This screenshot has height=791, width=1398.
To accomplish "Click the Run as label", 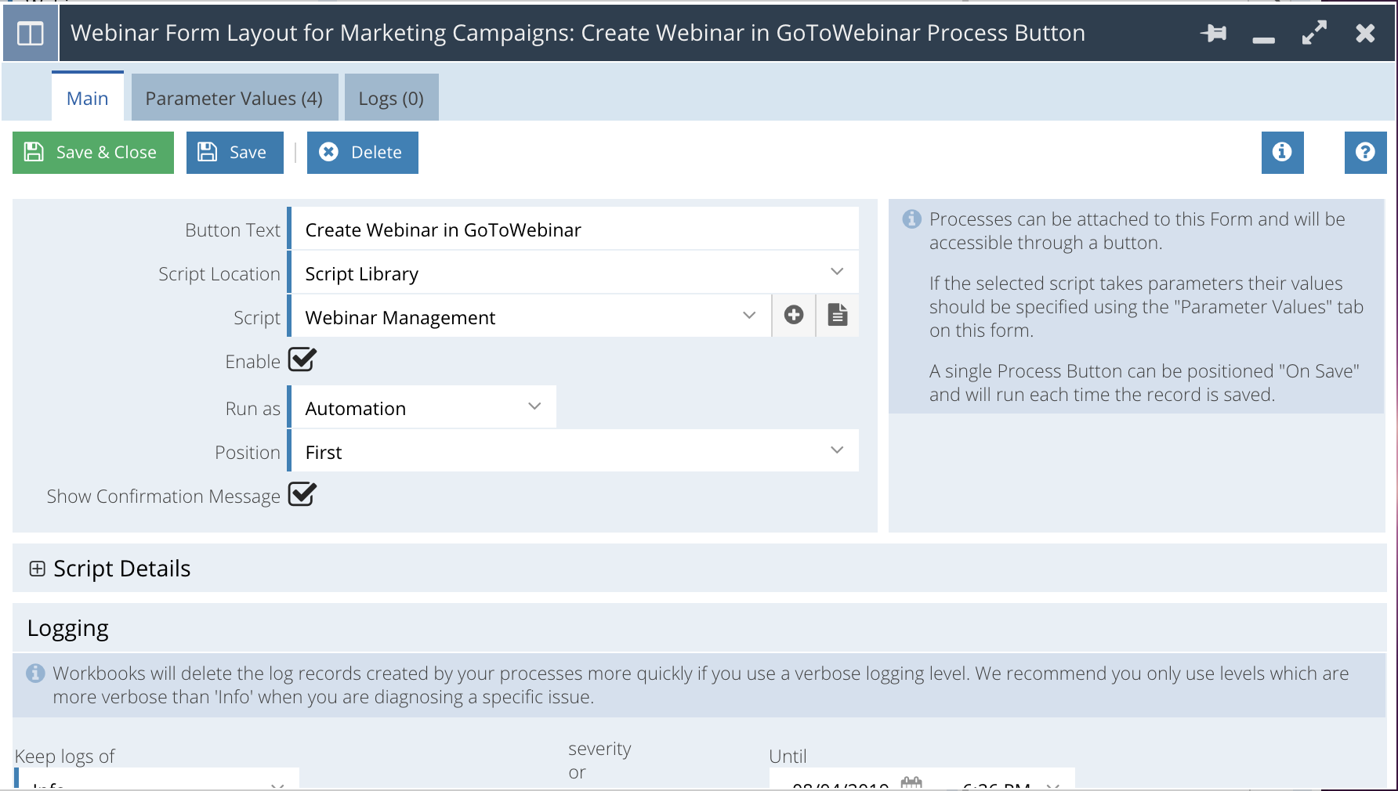I will 253,409.
